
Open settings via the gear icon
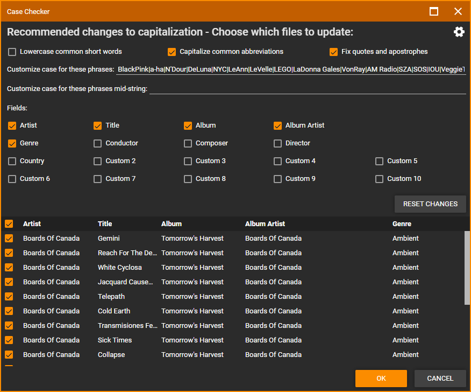459,32
